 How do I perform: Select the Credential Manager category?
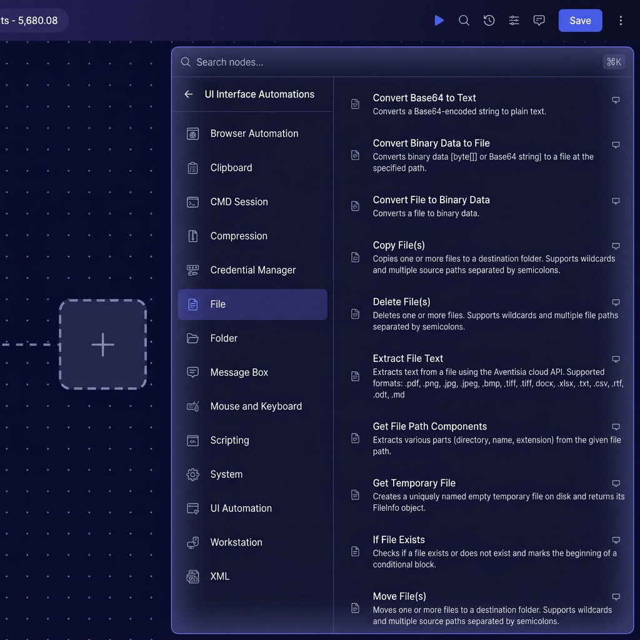click(x=252, y=270)
